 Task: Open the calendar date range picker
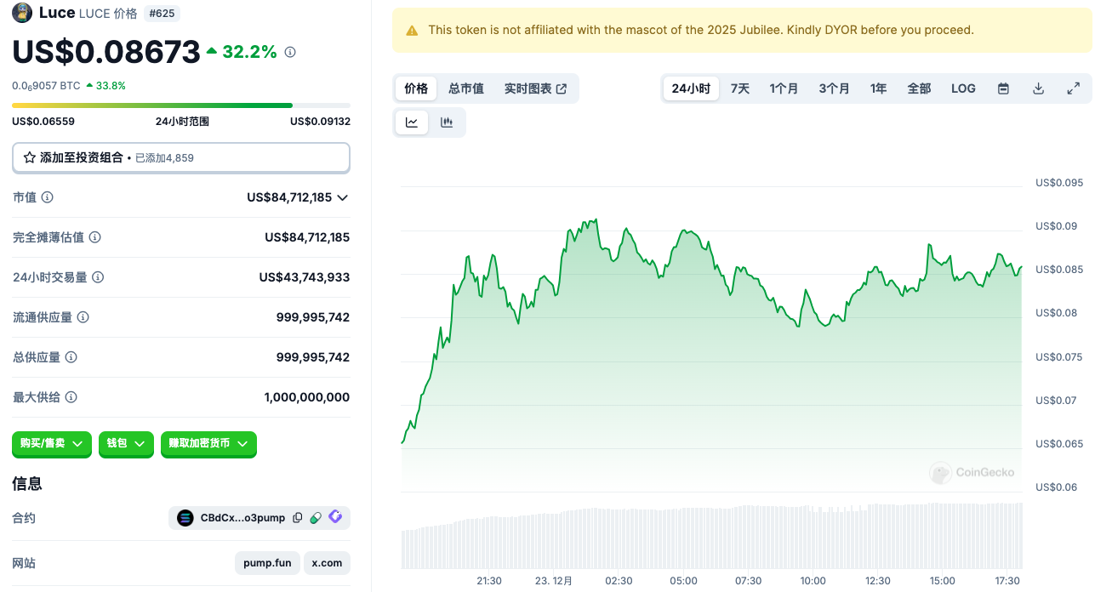click(x=1003, y=88)
